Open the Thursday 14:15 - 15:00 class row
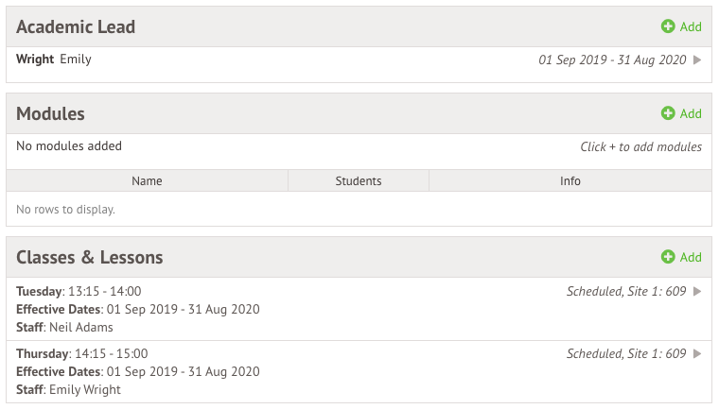 359,371
